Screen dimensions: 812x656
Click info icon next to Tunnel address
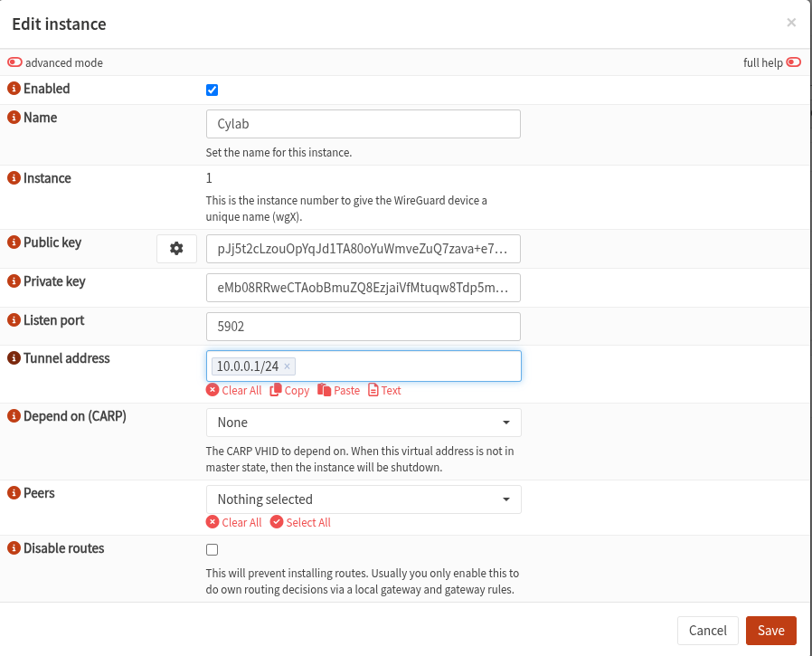(14, 358)
